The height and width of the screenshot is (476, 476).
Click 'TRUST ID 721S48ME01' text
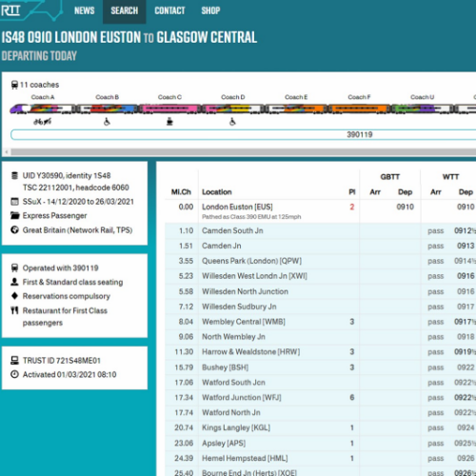coord(62,361)
